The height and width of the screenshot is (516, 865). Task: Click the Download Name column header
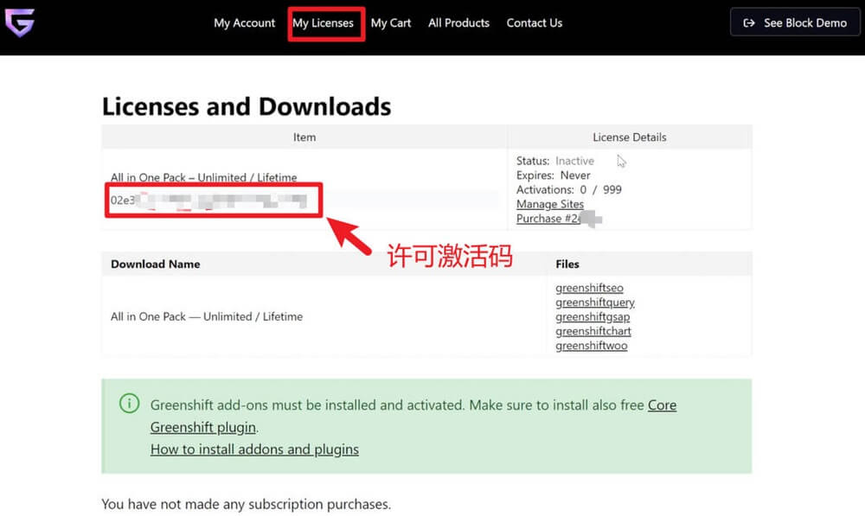(x=156, y=264)
